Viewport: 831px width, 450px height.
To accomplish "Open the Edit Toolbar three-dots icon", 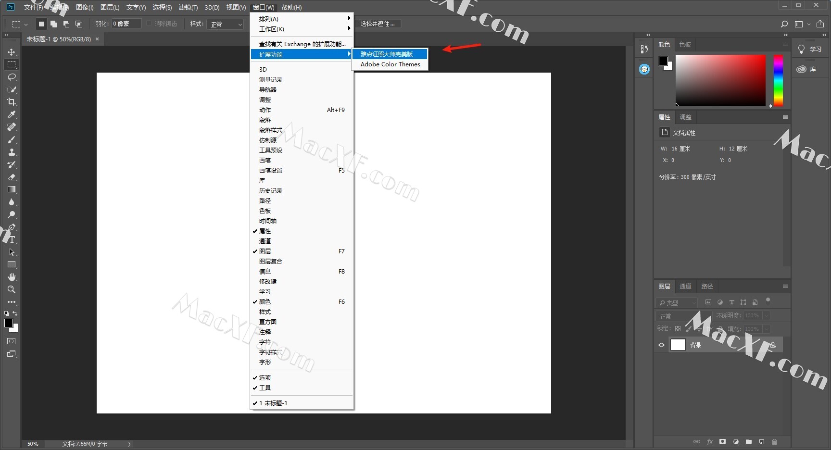I will pos(12,302).
